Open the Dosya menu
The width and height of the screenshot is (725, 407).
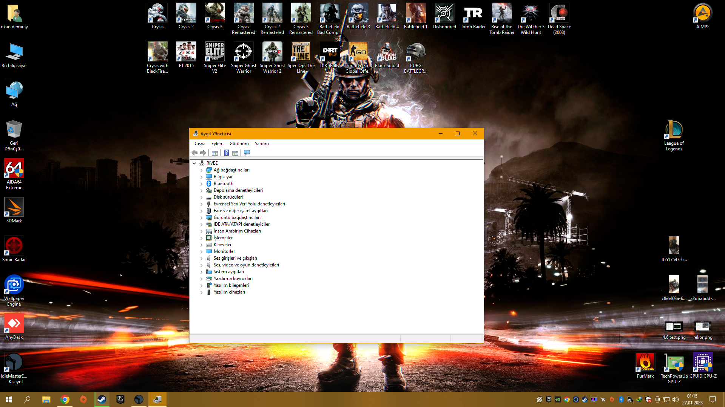pos(199,144)
